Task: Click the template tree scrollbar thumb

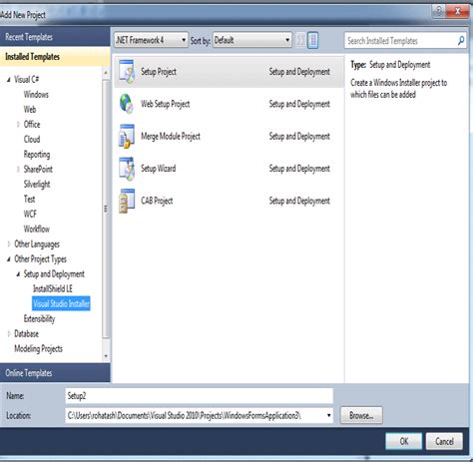Action: click(x=106, y=209)
